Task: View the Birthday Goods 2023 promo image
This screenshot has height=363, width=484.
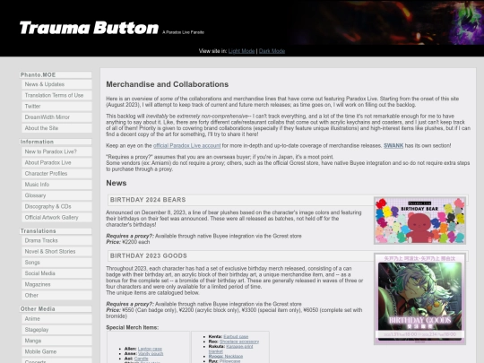Action: [419, 298]
